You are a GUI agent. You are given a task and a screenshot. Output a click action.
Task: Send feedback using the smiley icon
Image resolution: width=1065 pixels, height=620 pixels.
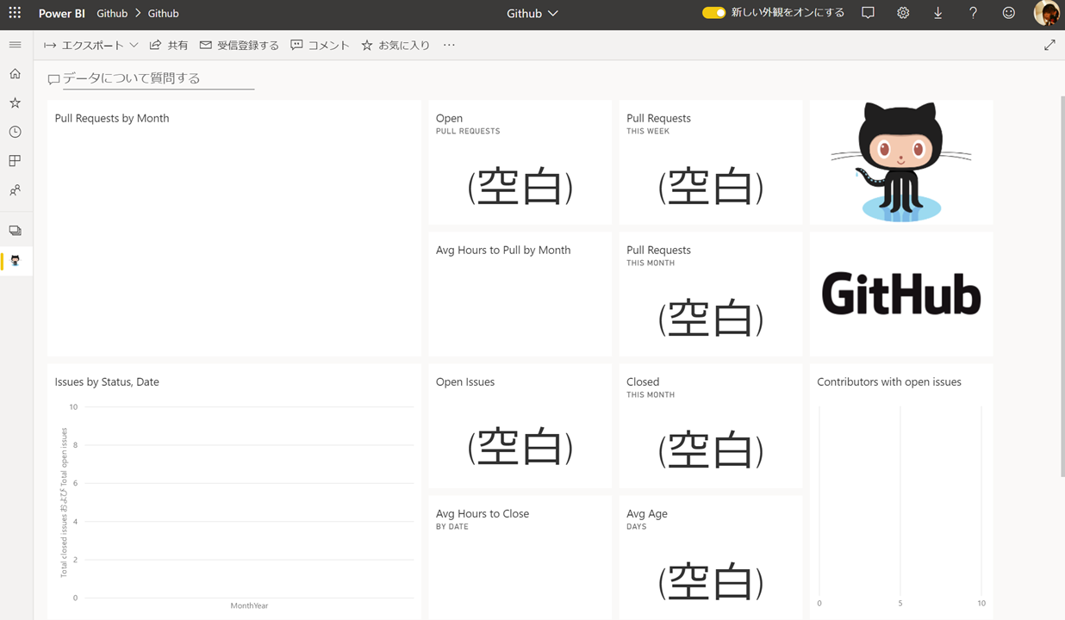(1007, 13)
